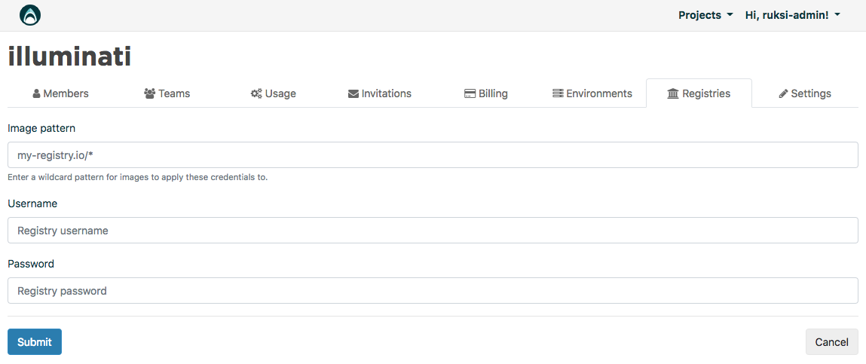Viewport: 866px width, 364px height.
Task: Switch to the Members tab
Action: click(61, 93)
